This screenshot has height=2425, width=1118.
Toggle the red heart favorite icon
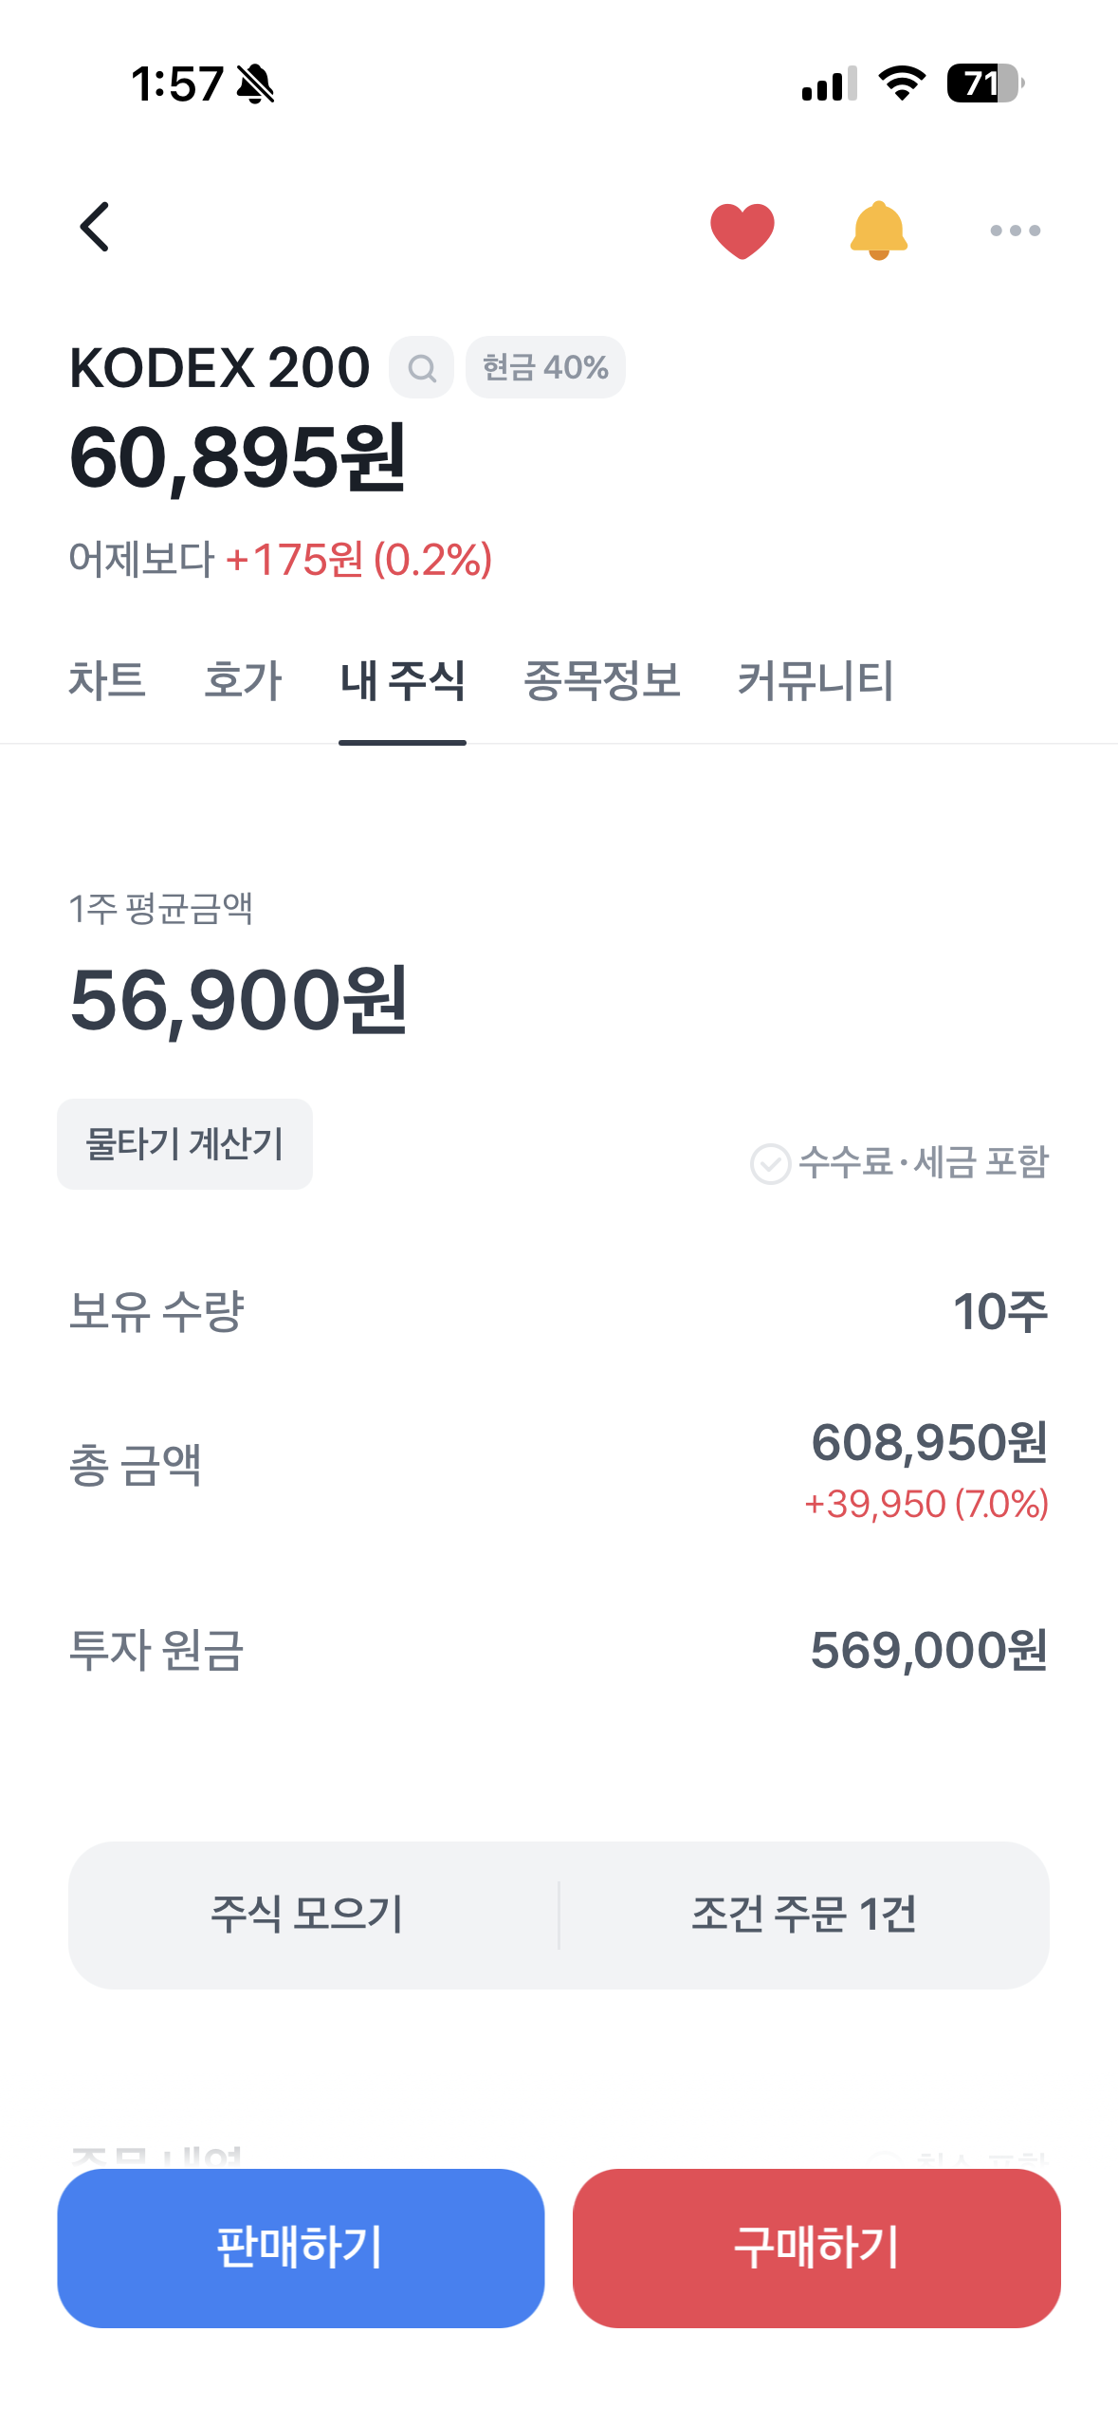742,231
